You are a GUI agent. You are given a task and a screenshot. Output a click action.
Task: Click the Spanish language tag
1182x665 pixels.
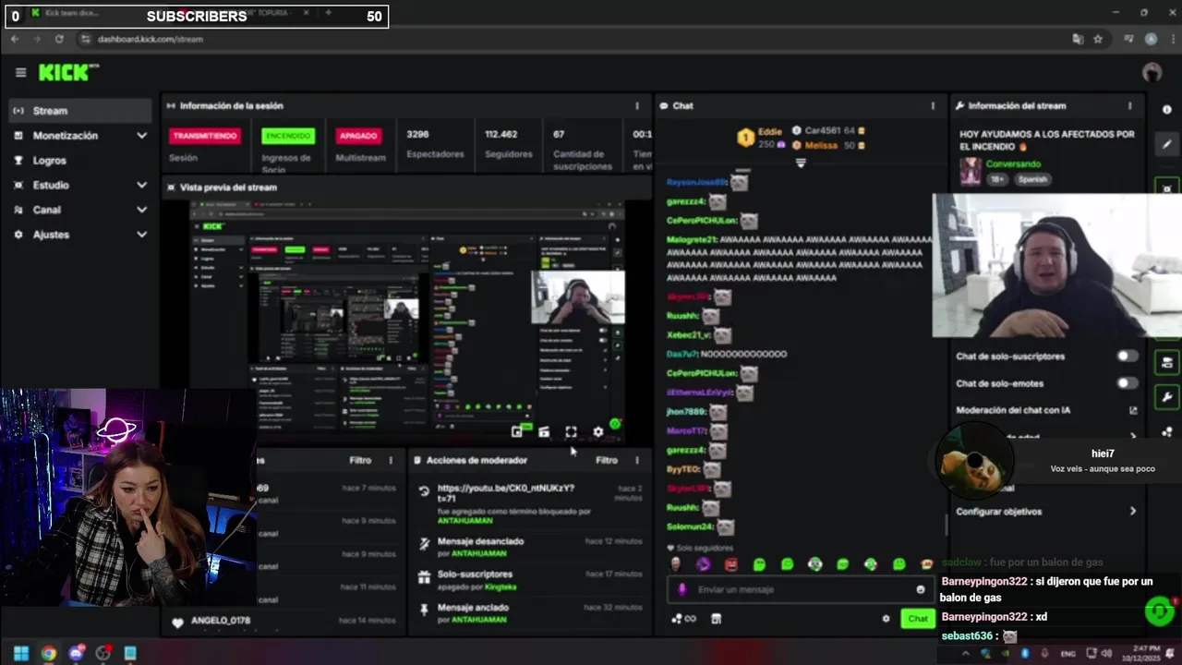[x=1031, y=179]
